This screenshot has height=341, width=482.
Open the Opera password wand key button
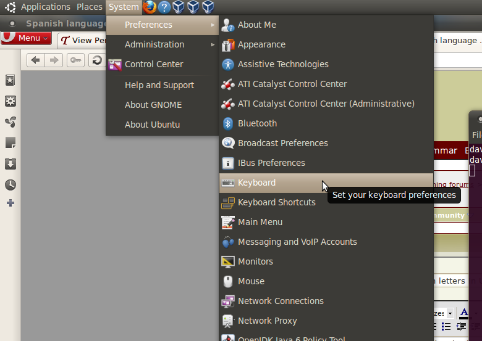pyautogui.click(x=75, y=60)
